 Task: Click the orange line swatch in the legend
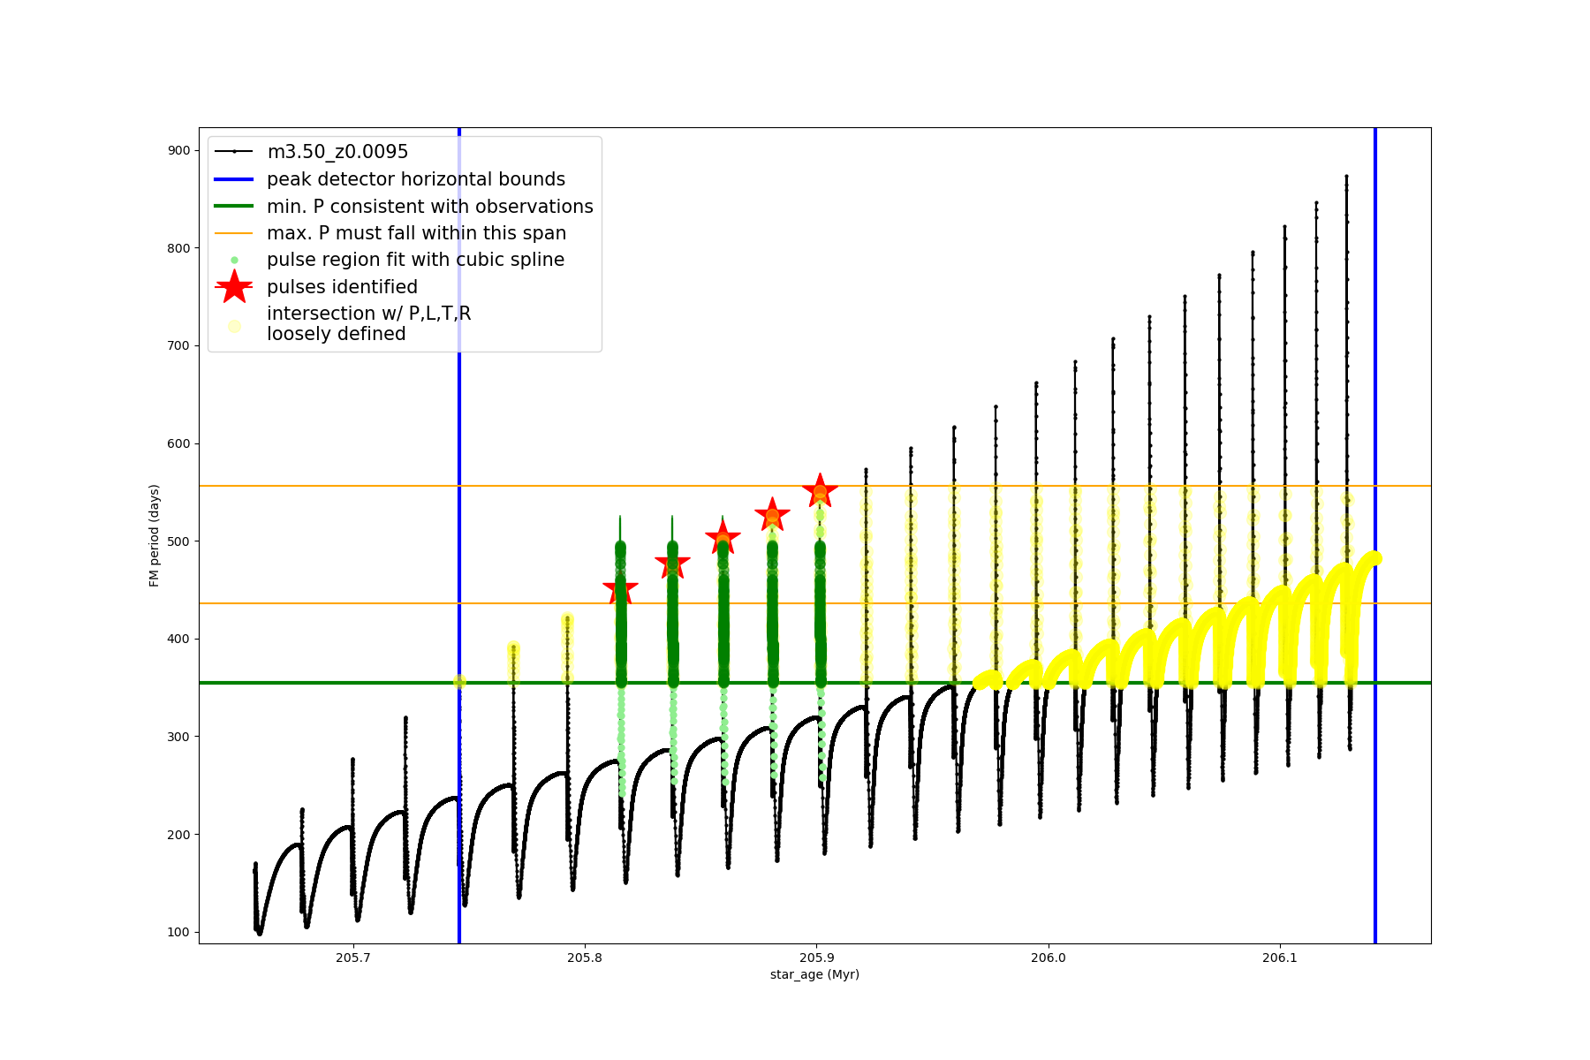point(234,233)
